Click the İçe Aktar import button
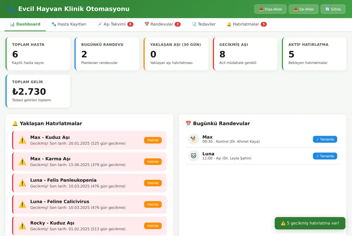Screen dimensions: 352x236 click(x=304, y=9)
